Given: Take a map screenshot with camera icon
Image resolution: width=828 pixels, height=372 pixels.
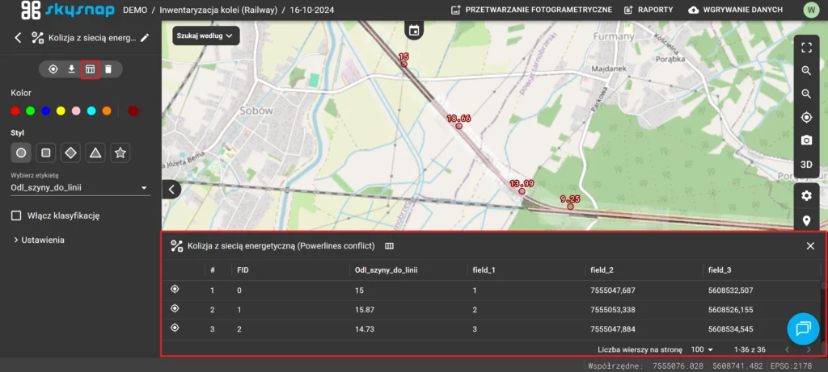Looking at the screenshot, I should [x=806, y=140].
